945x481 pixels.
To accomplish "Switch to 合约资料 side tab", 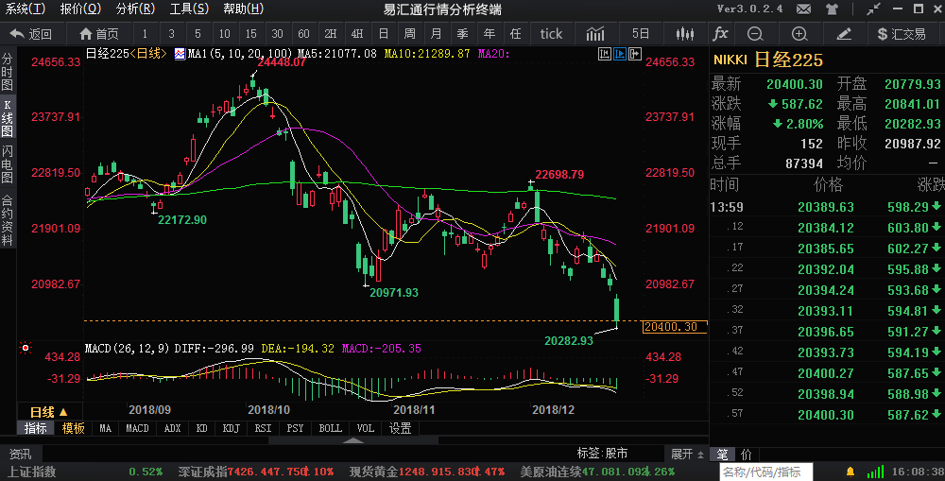I will pos(8,220).
